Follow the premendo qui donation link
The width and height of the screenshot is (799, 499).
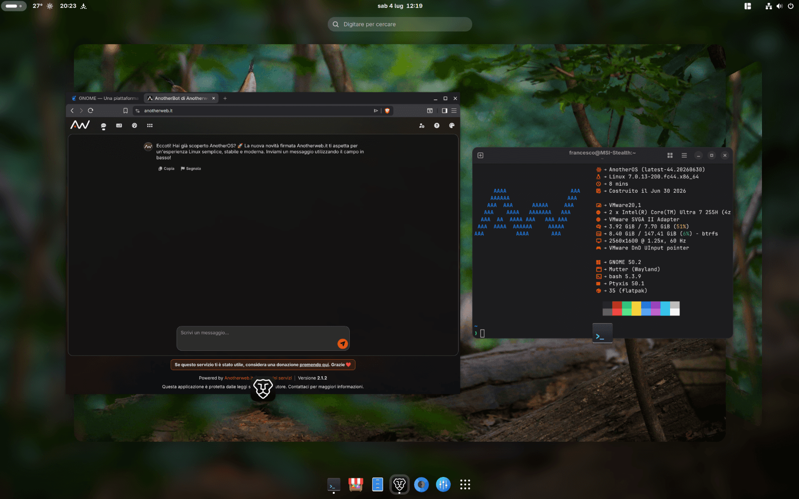[x=314, y=364]
